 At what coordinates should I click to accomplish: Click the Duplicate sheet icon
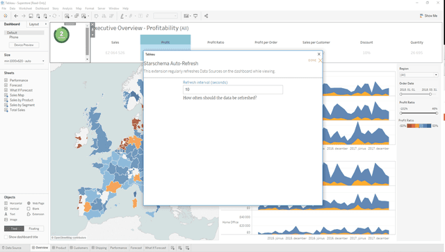[76, 16]
